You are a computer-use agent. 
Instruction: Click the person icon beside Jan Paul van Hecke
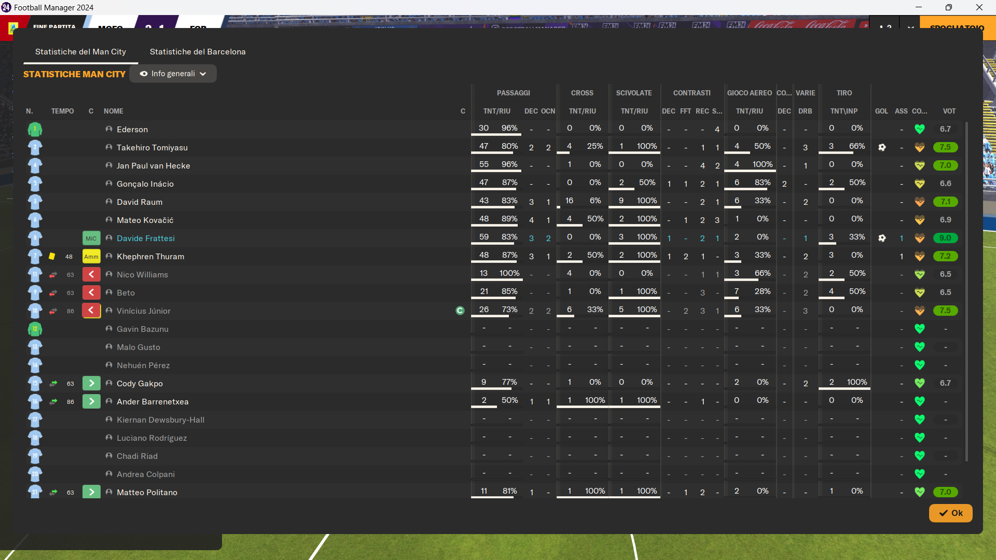(109, 165)
